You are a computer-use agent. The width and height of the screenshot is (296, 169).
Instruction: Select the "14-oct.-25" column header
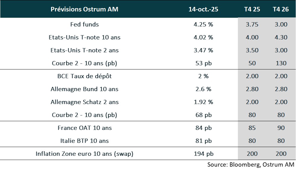coord(203,9)
